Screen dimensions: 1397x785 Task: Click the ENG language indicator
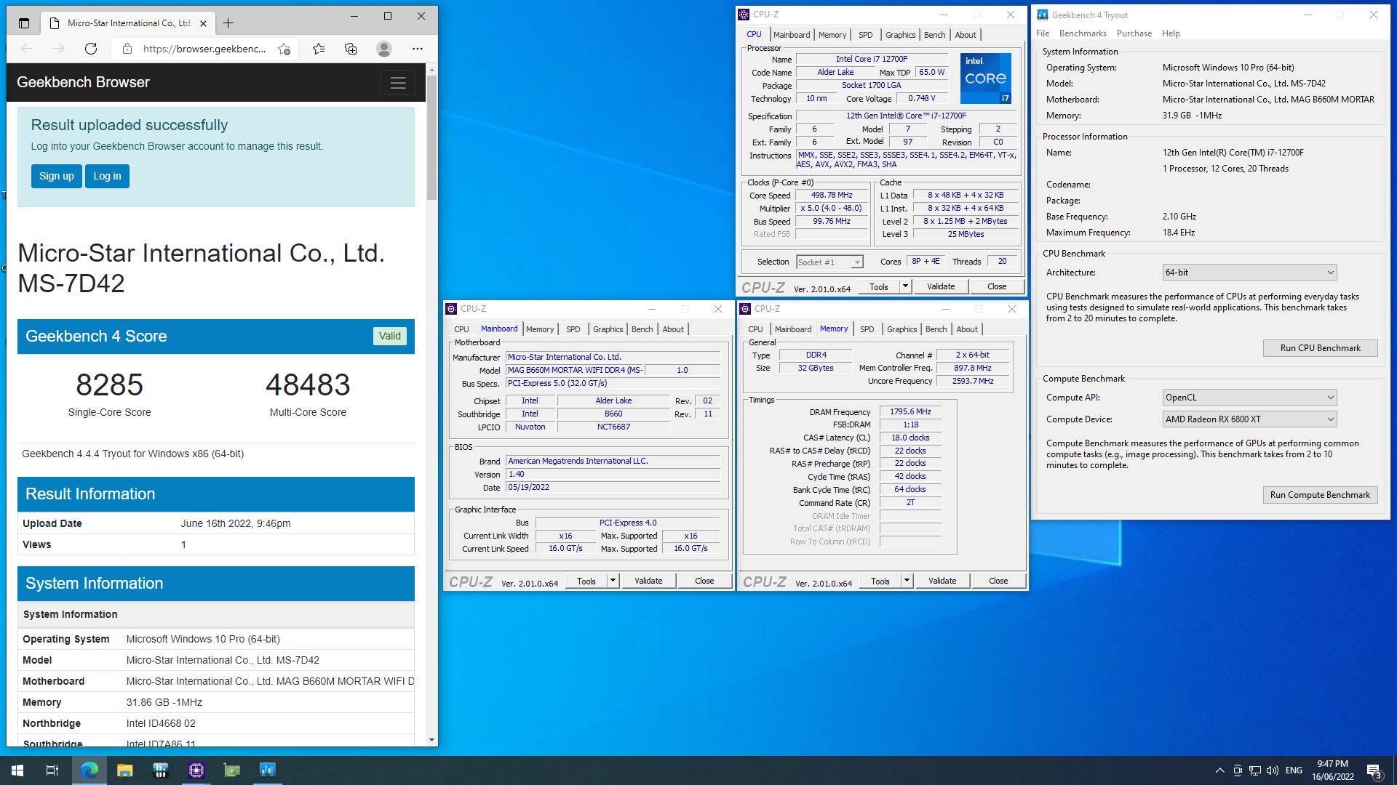click(x=1294, y=770)
